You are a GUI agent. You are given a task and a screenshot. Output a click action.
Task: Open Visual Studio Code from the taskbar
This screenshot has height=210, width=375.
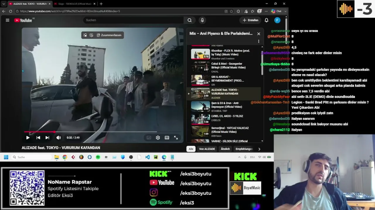pos(147,157)
